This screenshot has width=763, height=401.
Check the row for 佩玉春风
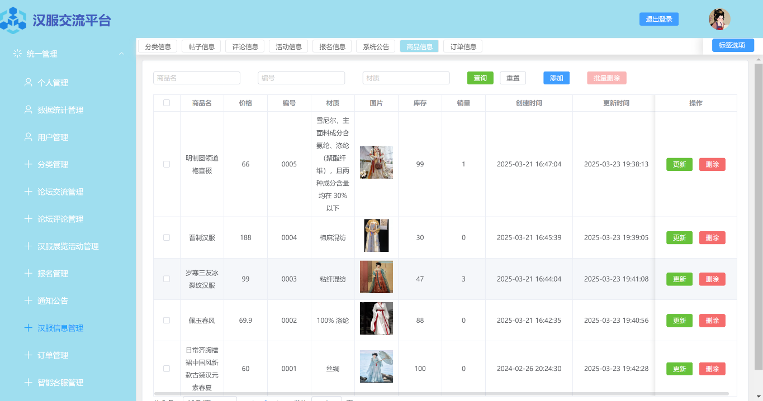(x=167, y=321)
